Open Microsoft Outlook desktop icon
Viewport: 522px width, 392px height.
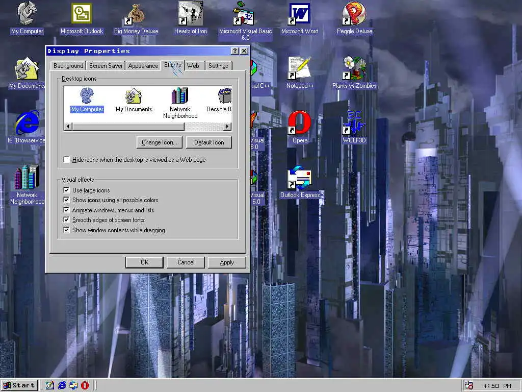[82, 18]
